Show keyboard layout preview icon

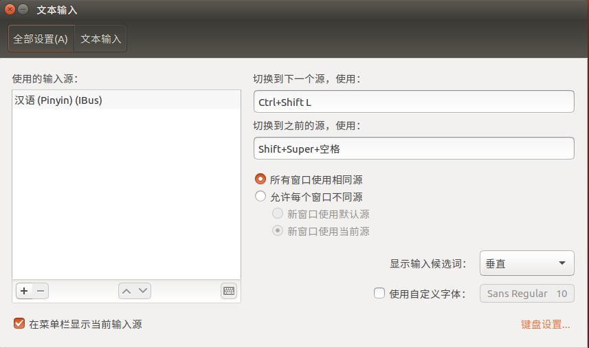[229, 291]
